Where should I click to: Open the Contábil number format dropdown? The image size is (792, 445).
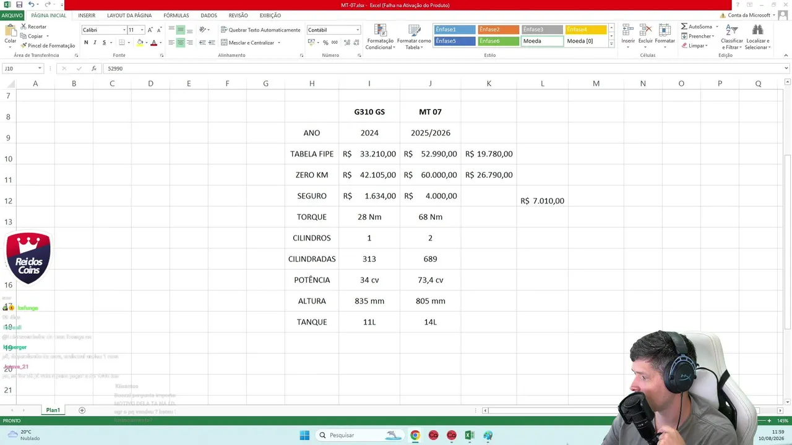pos(357,30)
